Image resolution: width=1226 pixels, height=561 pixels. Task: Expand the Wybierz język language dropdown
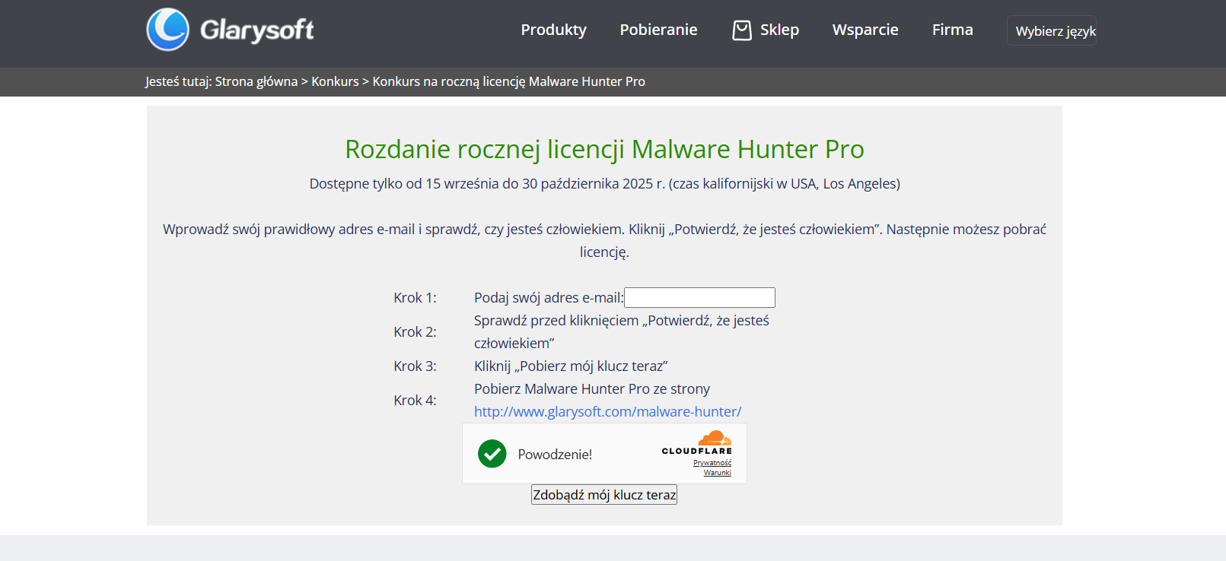coord(1055,31)
